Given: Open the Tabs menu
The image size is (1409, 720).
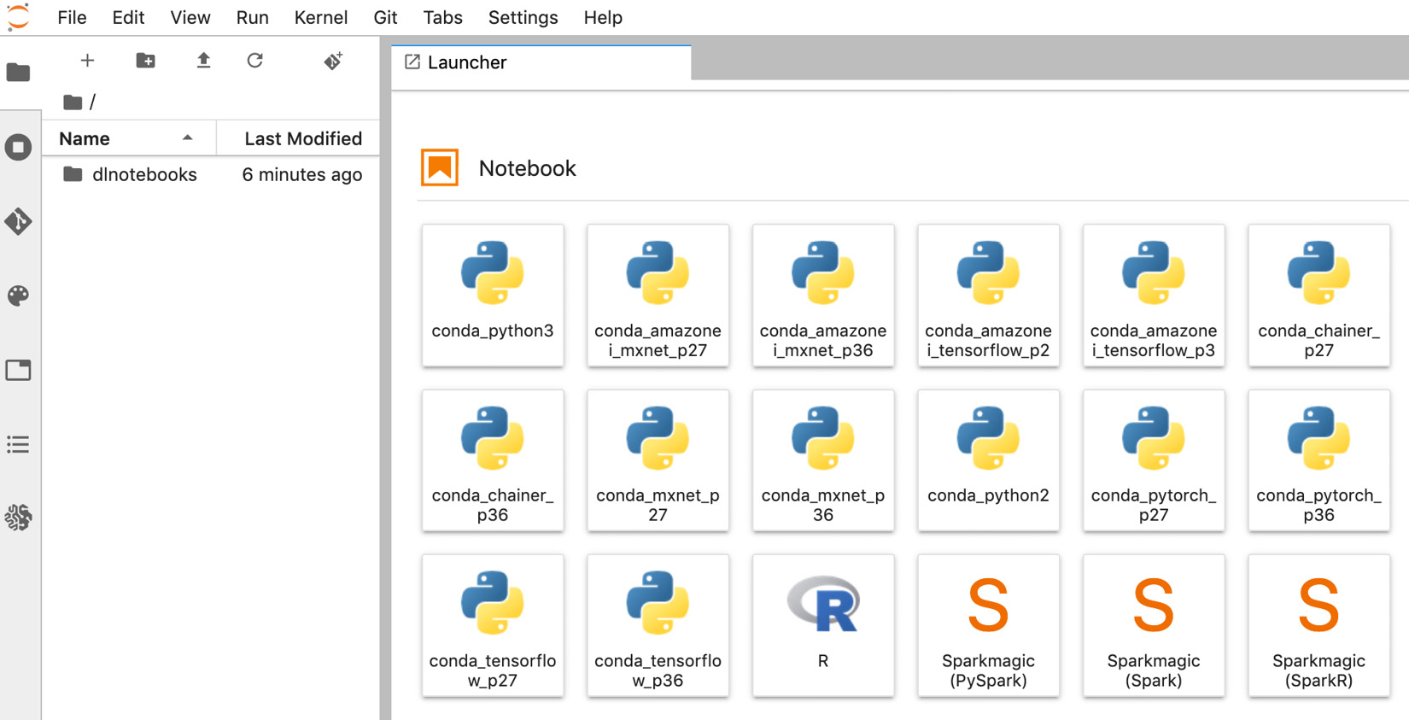Looking at the screenshot, I should 442,17.
